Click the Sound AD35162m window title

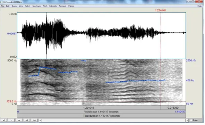[12, 2]
